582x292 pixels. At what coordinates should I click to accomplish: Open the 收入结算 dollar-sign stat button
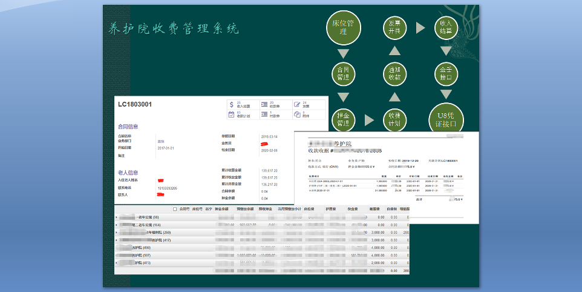pos(243,105)
